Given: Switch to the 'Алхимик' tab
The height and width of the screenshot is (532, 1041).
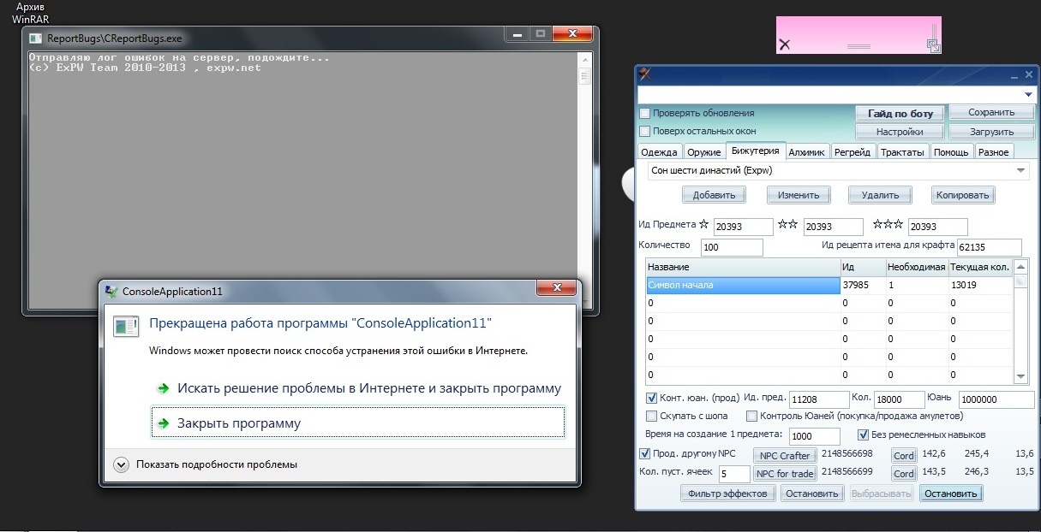Looking at the screenshot, I should tap(806, 152).
